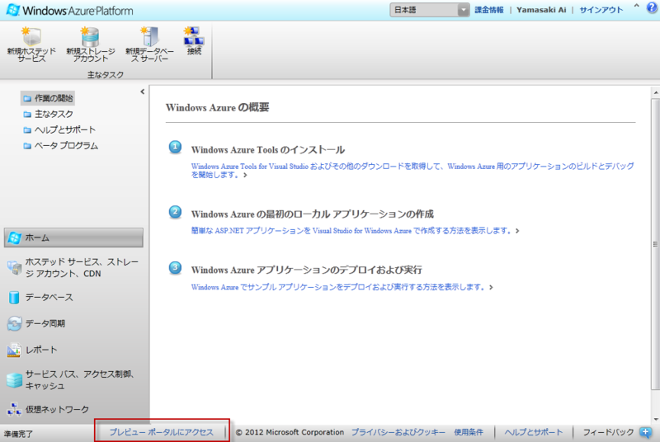Follow the サンプル アプリケーションをデプロイ link
This screenshot has height=442, width=660.
coord(342,287)
